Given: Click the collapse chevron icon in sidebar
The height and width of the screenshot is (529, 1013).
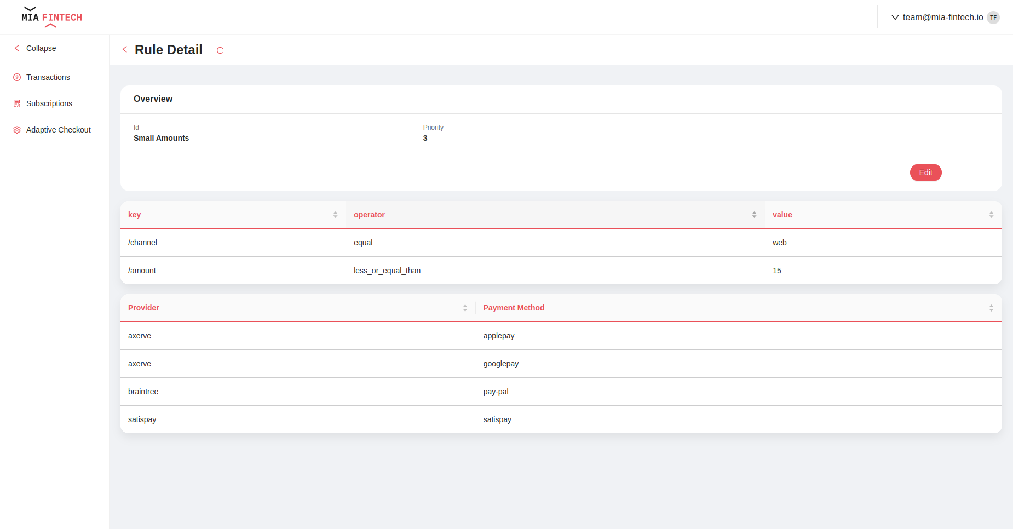Looking at the screenshot, I should click(x=17, y=48).
